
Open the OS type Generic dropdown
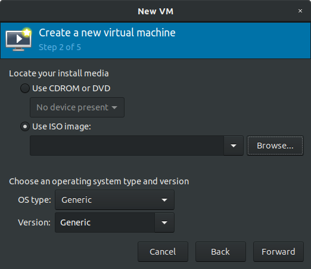(114, 200)
